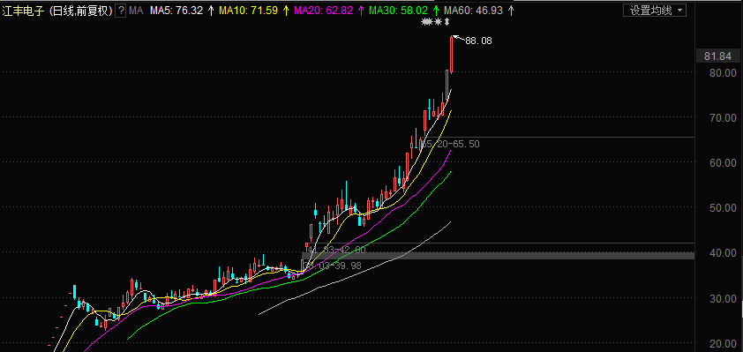This screenshot has width=743, height=352.
Task: Click the yellow MA10 up arrow indicator
Action: coord(286,11)
